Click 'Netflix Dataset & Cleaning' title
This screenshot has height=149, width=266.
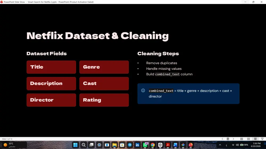pyautogui.click(x=98, y=36)
